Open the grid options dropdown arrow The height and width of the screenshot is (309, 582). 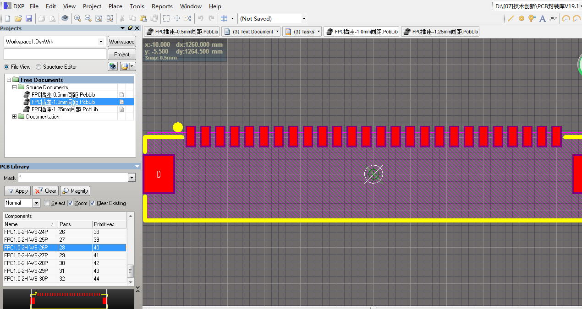pos(232,18)
